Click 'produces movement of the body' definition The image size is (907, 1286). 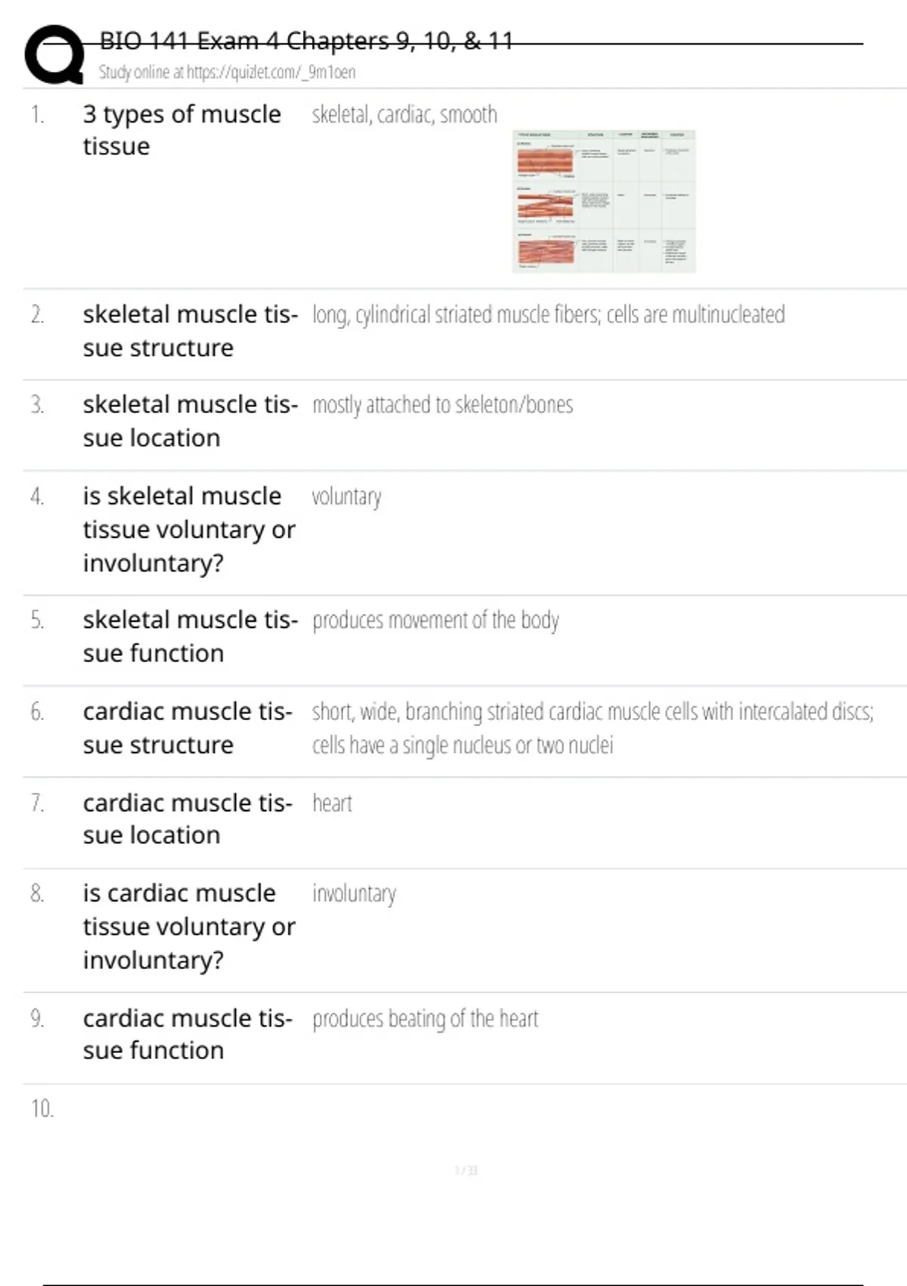[435, 620]
